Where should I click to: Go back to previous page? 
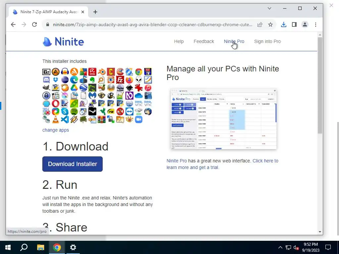point(13,24)
